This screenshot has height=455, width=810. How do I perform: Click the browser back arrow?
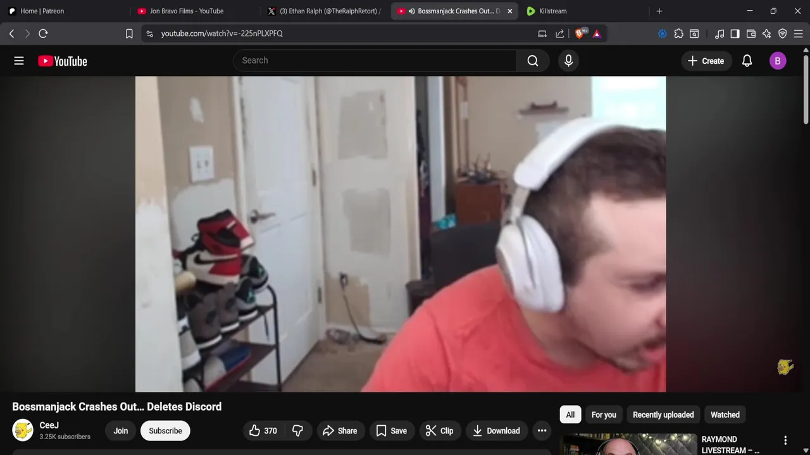tap(11, 33)
